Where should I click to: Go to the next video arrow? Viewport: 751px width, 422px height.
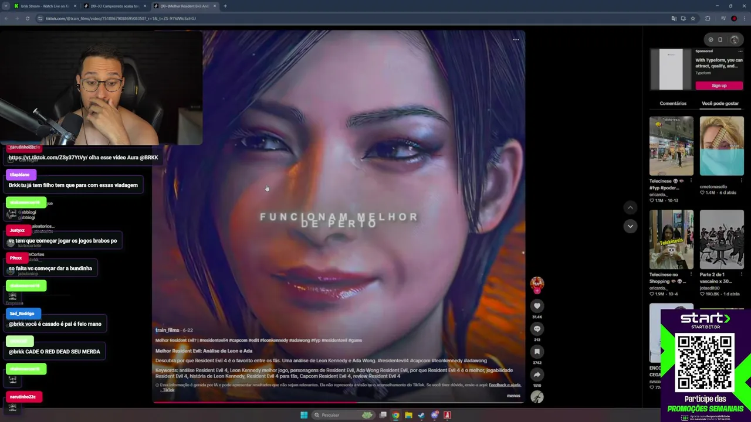pos(630,226)
